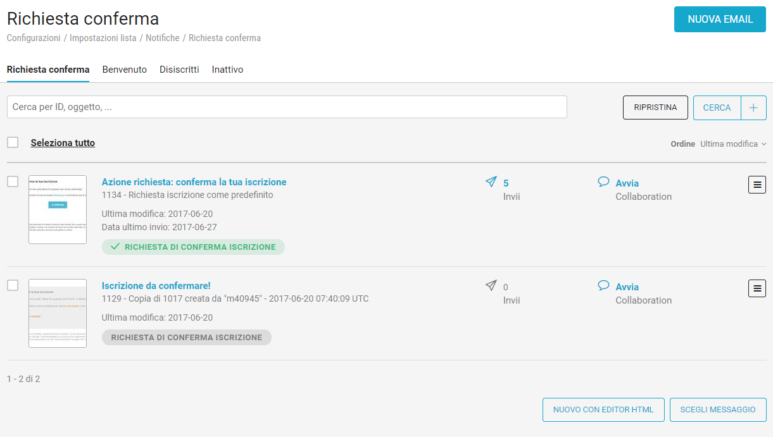
Task: Open the Disiscritti tab
Action: pos(179,70)
